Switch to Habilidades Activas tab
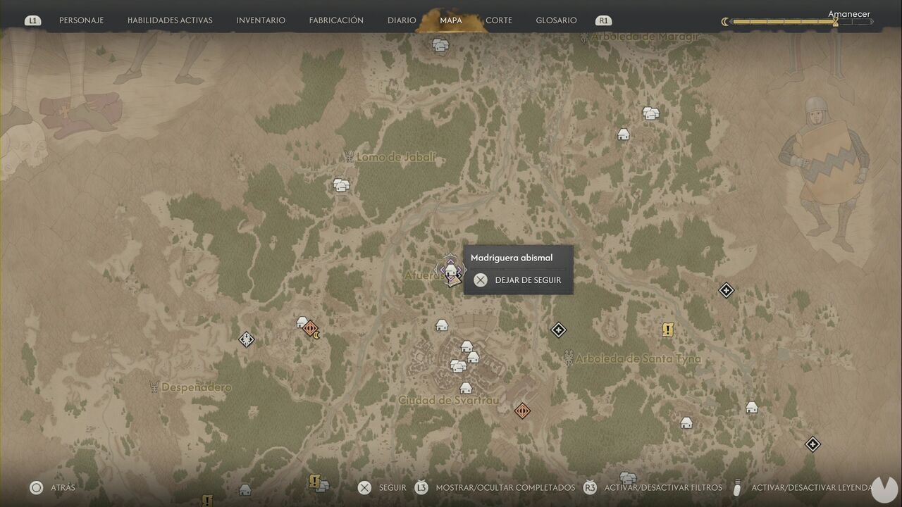 [x=170, y=20]
